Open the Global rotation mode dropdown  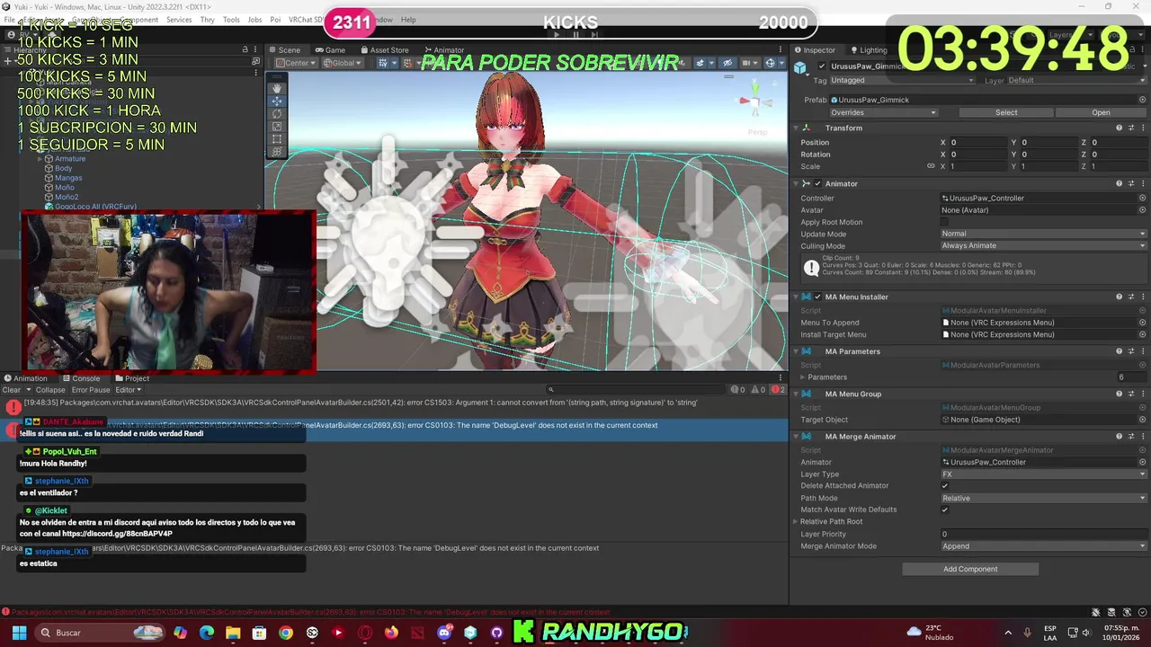343,63
